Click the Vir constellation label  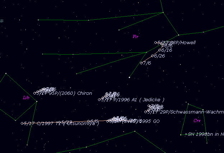(135, 36)
